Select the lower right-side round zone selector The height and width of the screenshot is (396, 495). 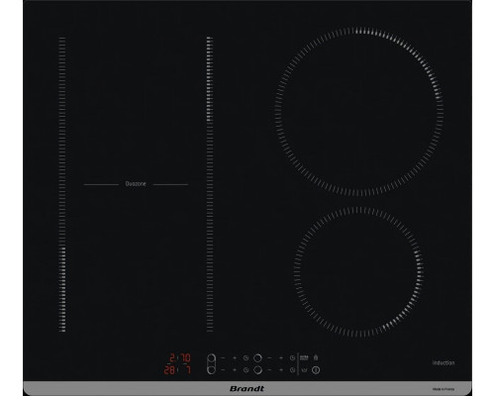pos(257,370)
